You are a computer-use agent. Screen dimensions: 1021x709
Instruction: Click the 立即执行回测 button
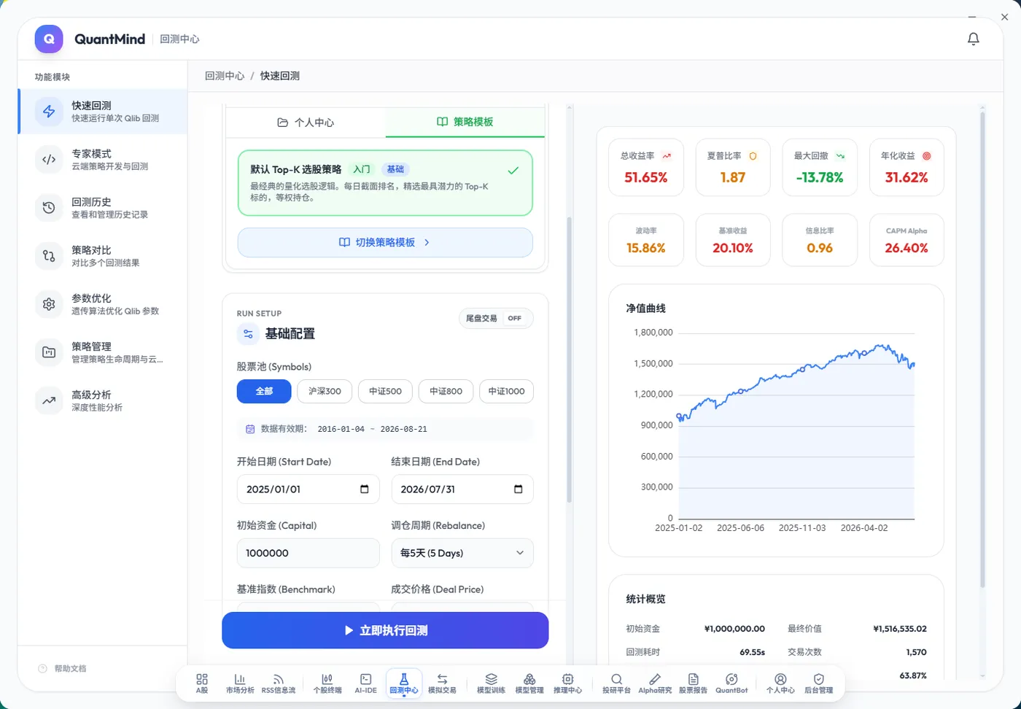point(385,630)
